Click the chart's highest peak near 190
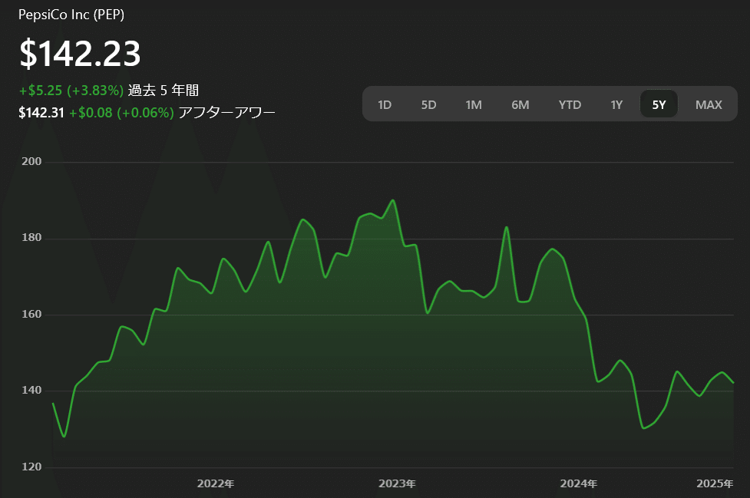The width and height of the screenshot is (750, 498). pyautogui.click(x=394, y=200)
